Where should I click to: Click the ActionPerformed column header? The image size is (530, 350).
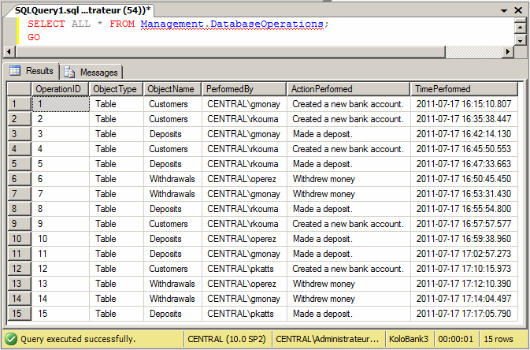pyautogui.click(x=349, y=89)
